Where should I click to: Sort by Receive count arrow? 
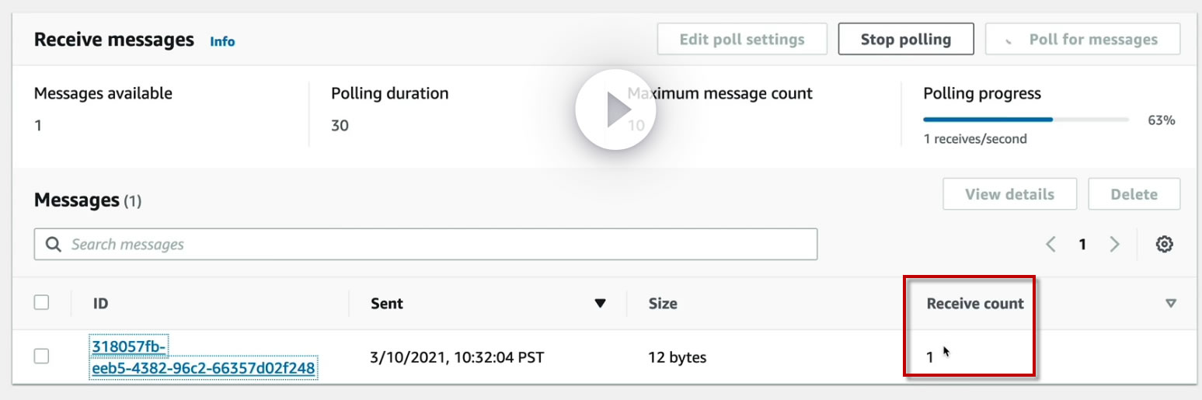(1171, 304)
